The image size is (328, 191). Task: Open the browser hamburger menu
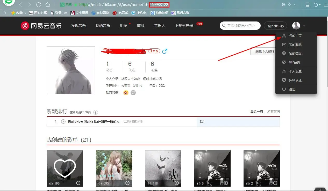pos(326,5)
